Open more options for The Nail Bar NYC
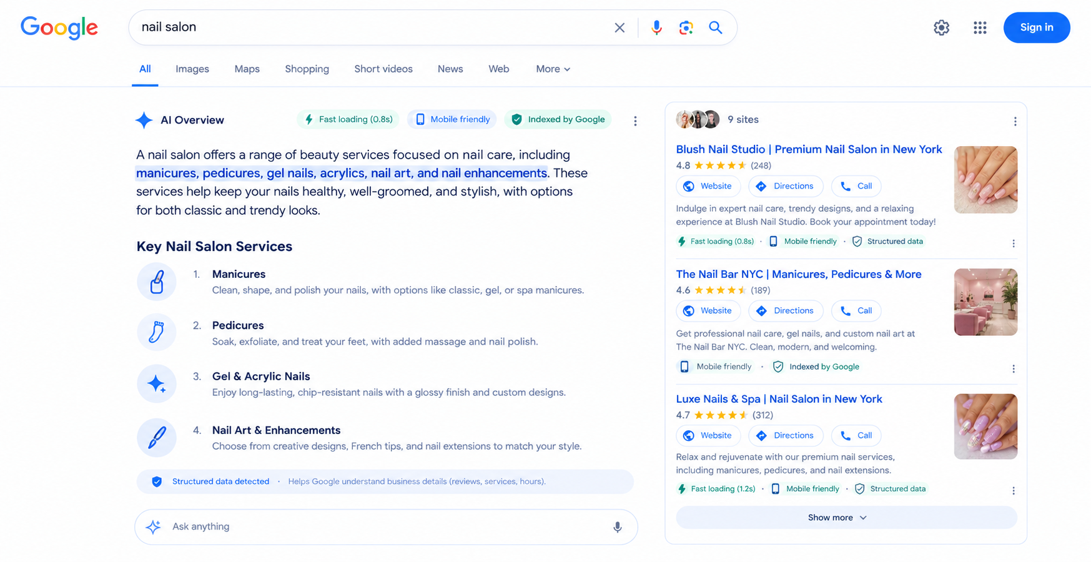 (x=1014, y=368)
